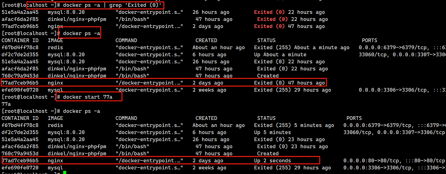The height and width of the screenshot is (174, 446).
Task: Select status "Exited (255) 5 minutes ago"
Action: (x=294, y=125)
